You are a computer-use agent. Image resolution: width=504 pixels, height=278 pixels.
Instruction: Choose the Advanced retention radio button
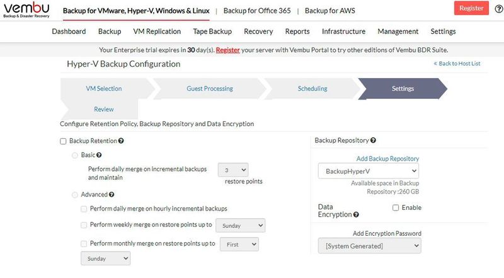tap(76, 195)
